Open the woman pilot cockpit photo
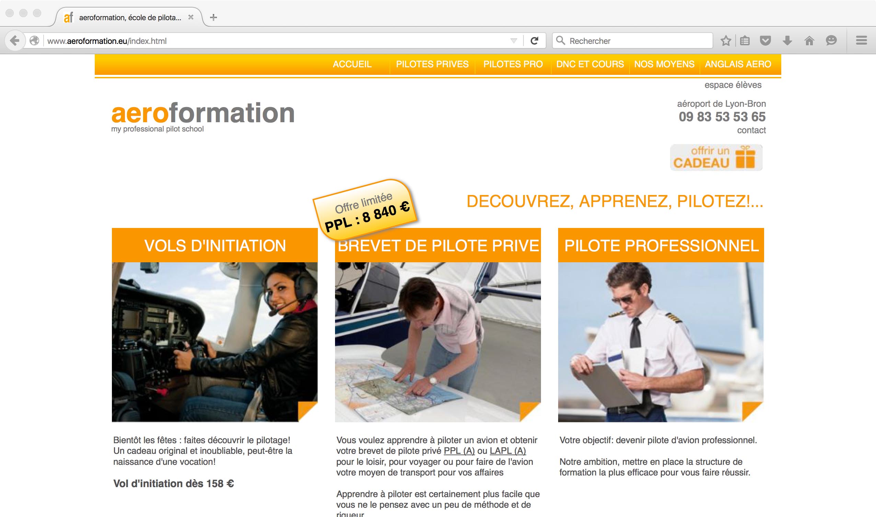 click(x=215, y=342)
